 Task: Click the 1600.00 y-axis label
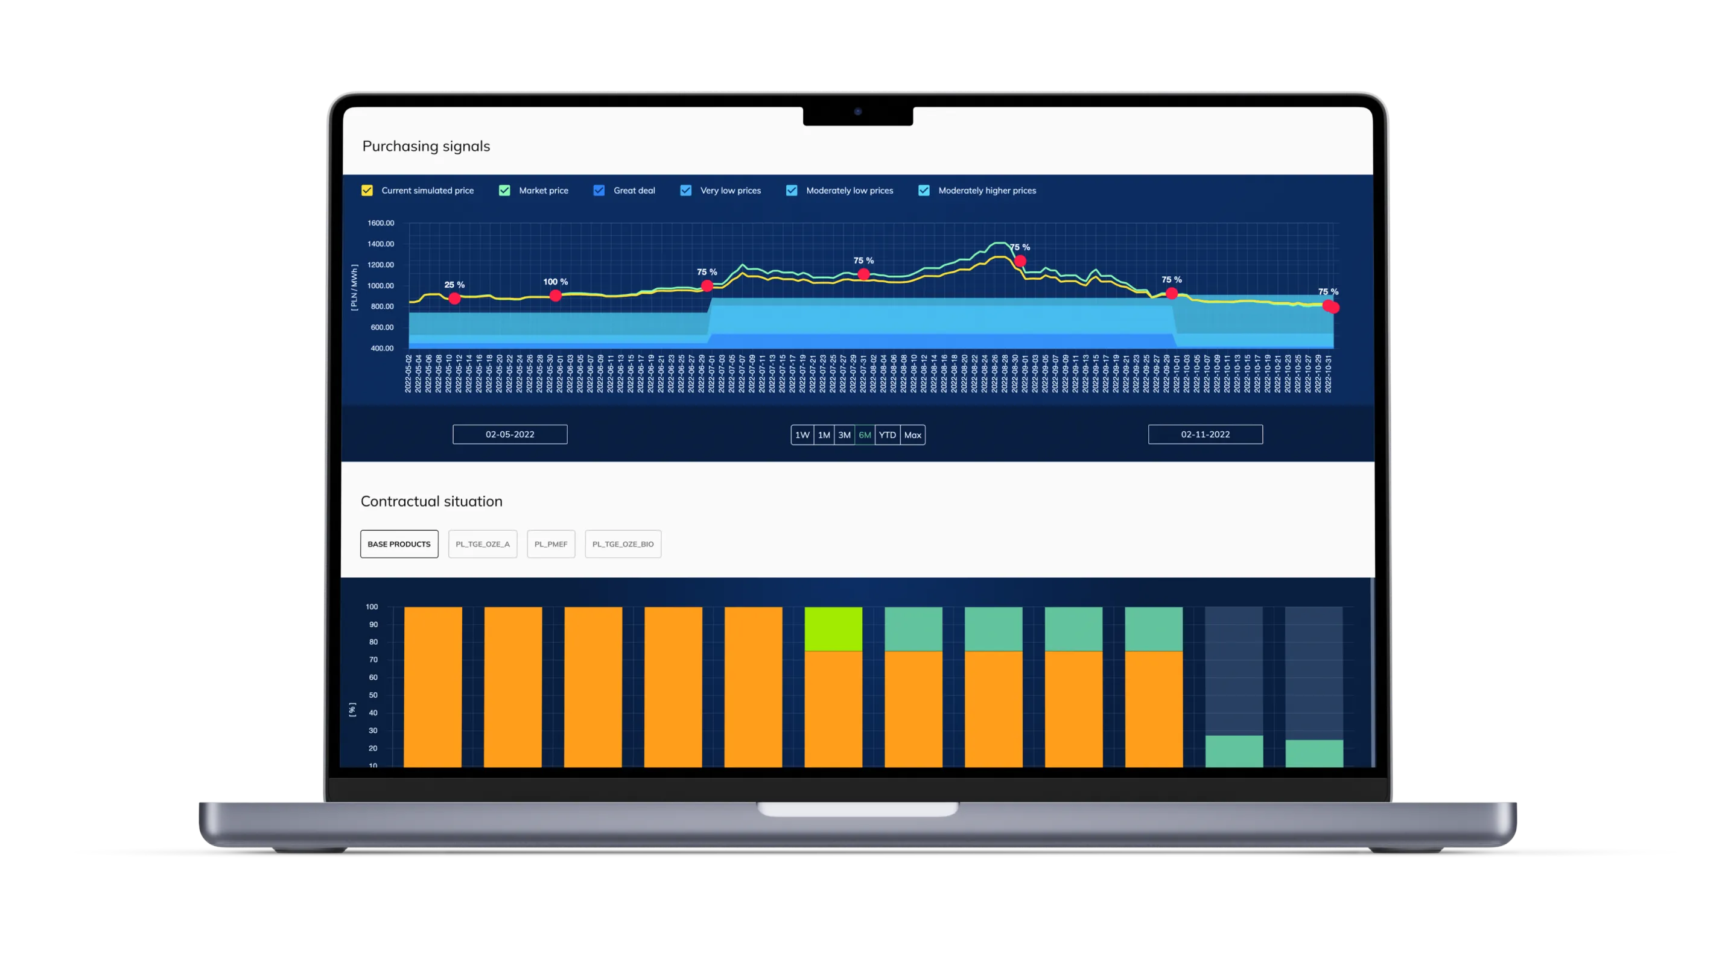pos(380,223)
